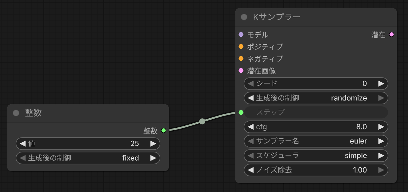Open the サンプラー名 euler dropdown
The image size is (408, 192).
tap(316, 141)
